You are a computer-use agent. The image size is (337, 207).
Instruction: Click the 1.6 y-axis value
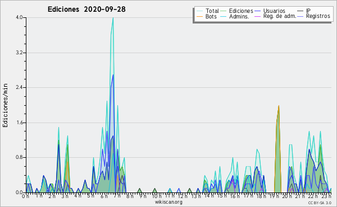tap(19, 123)
